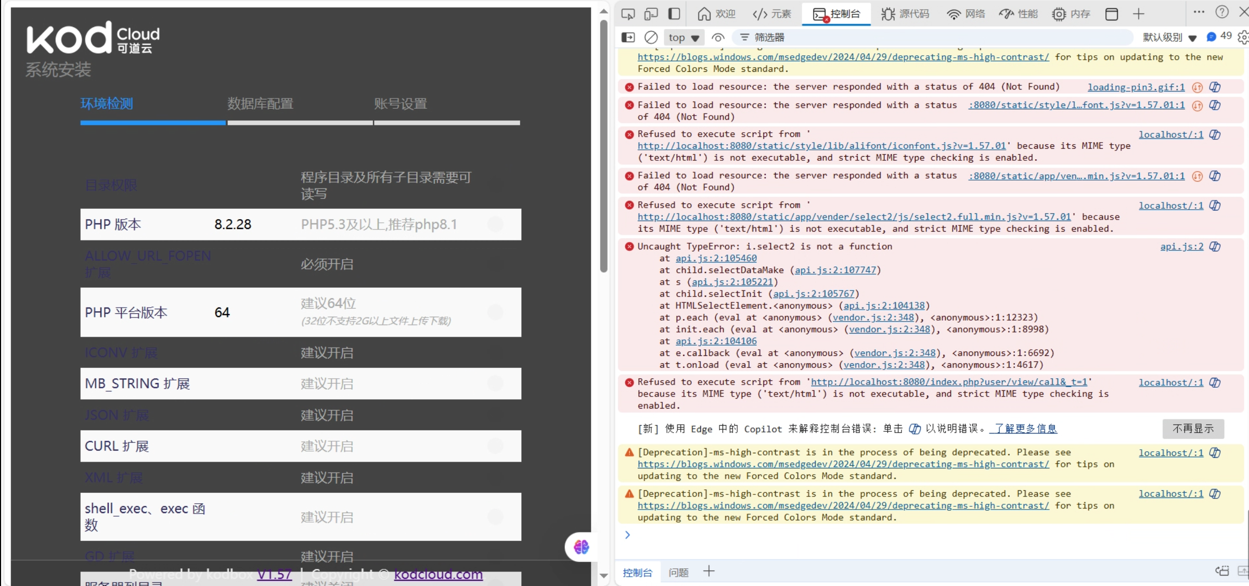1249x586 pixels.
Task: Click the 8.2.28 version value
Action: tap(233, 224)
